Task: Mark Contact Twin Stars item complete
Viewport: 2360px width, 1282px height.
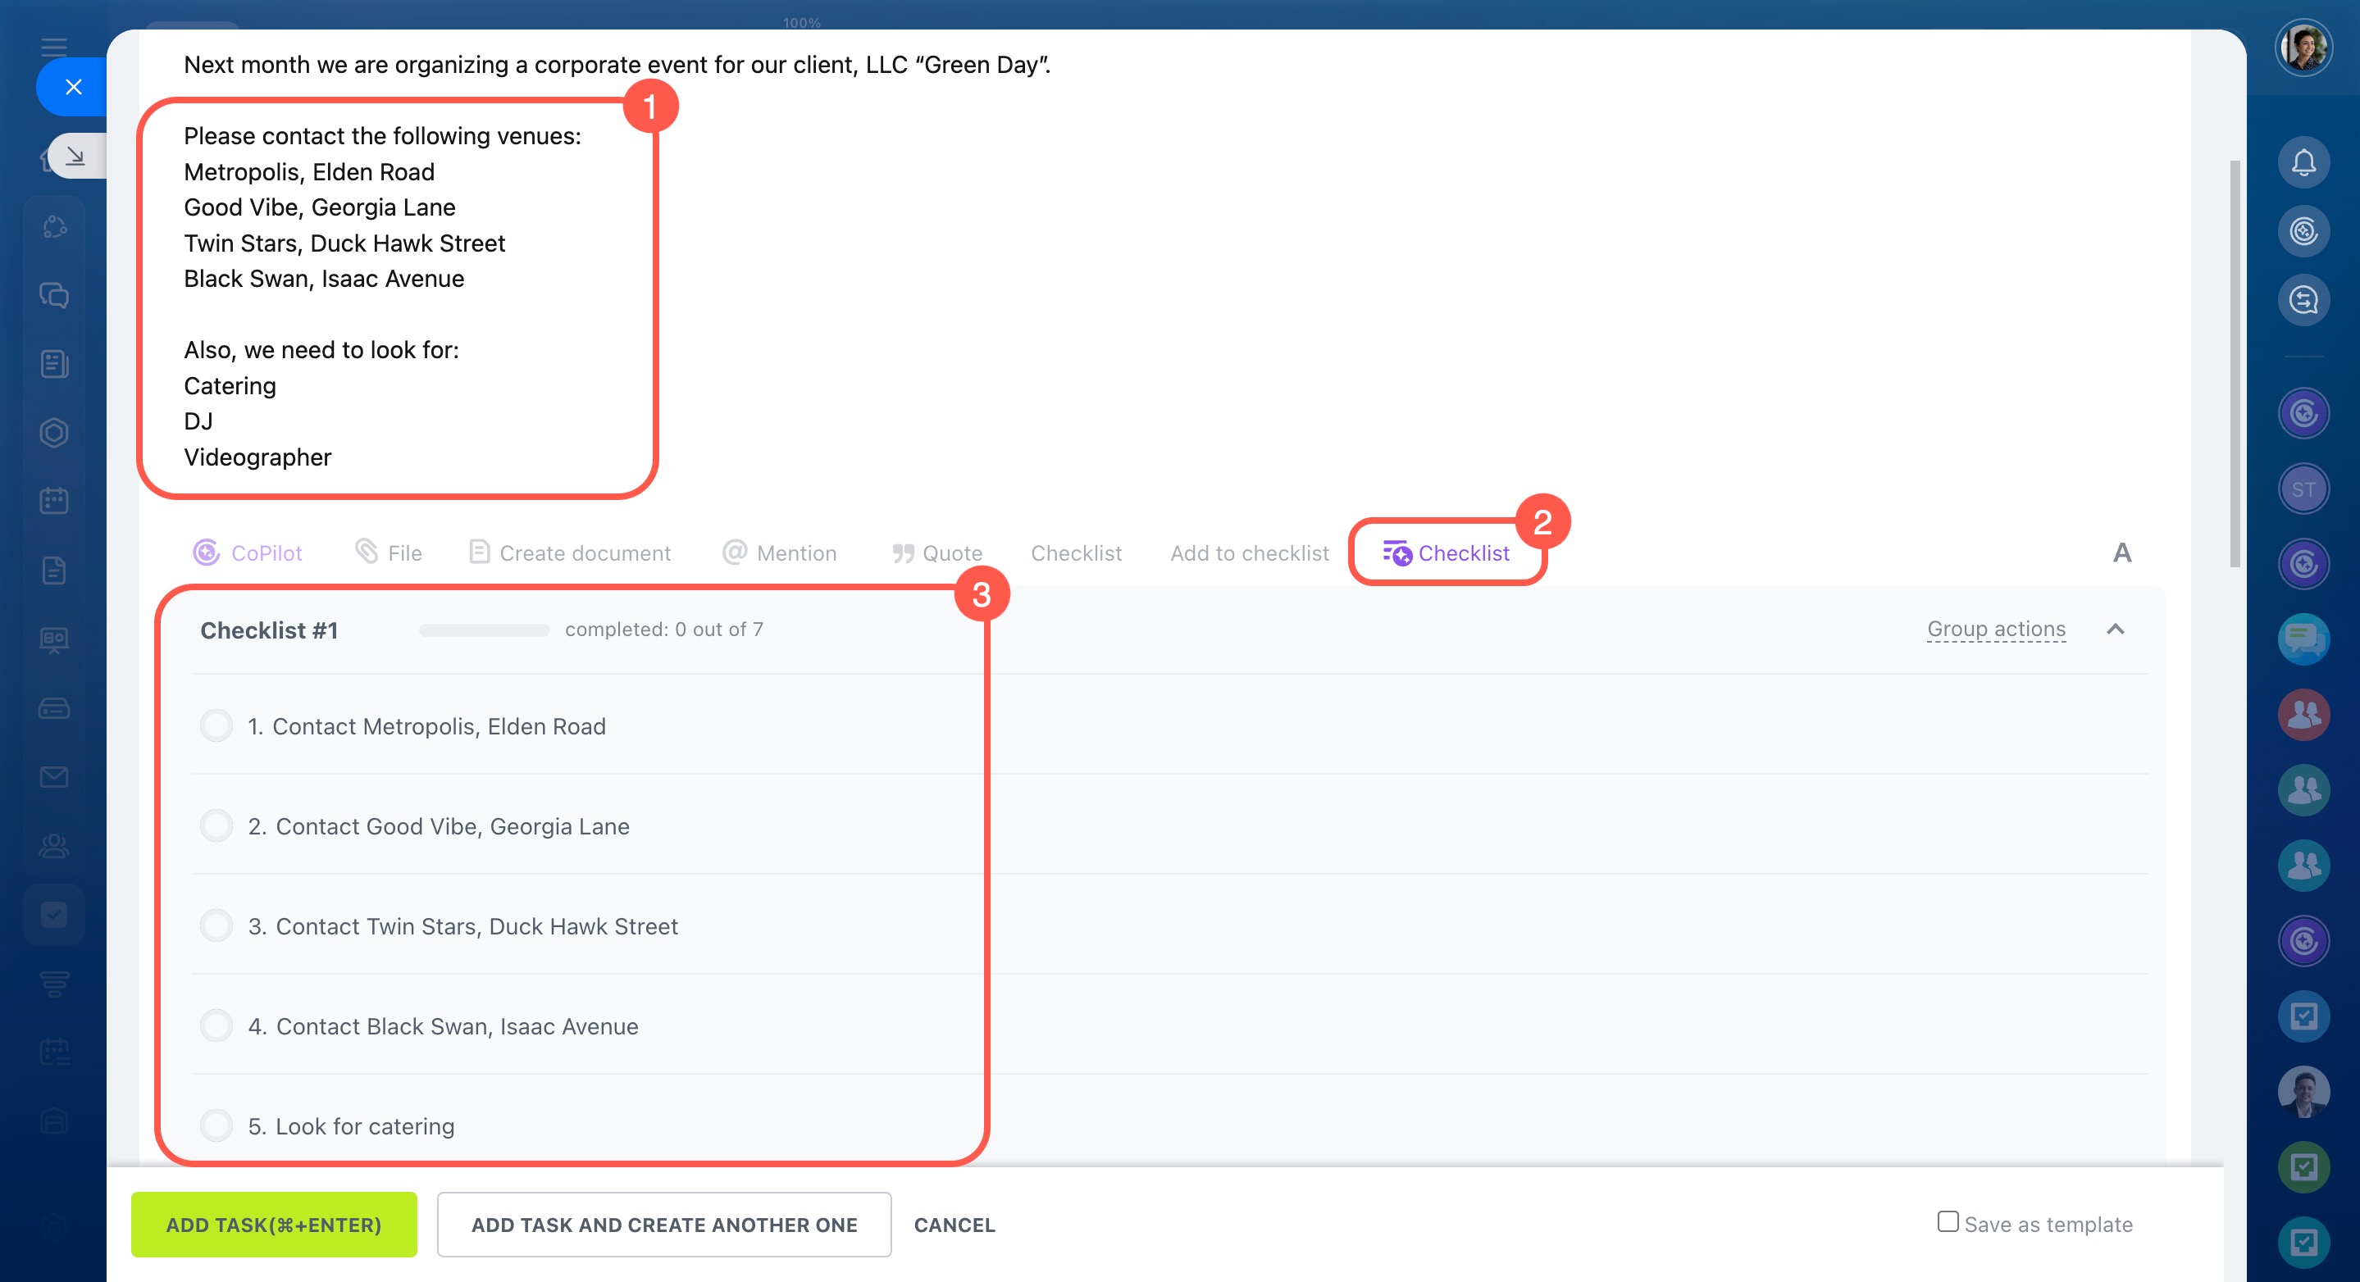Action: coord(216,925)
